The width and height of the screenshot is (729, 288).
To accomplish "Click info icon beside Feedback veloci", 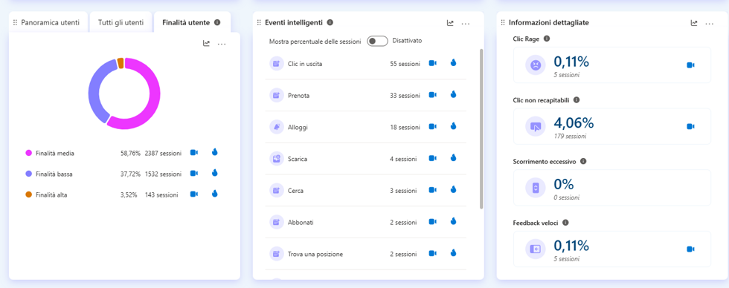I will pos(565,223).
